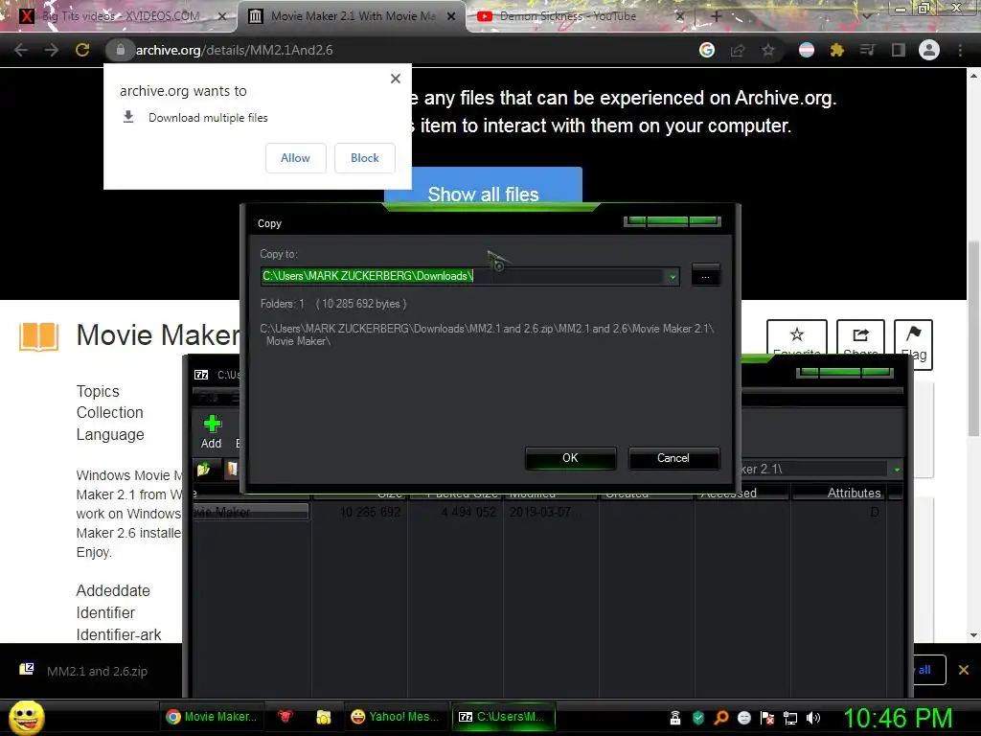Confirm the copy with OK

(570, 458)
